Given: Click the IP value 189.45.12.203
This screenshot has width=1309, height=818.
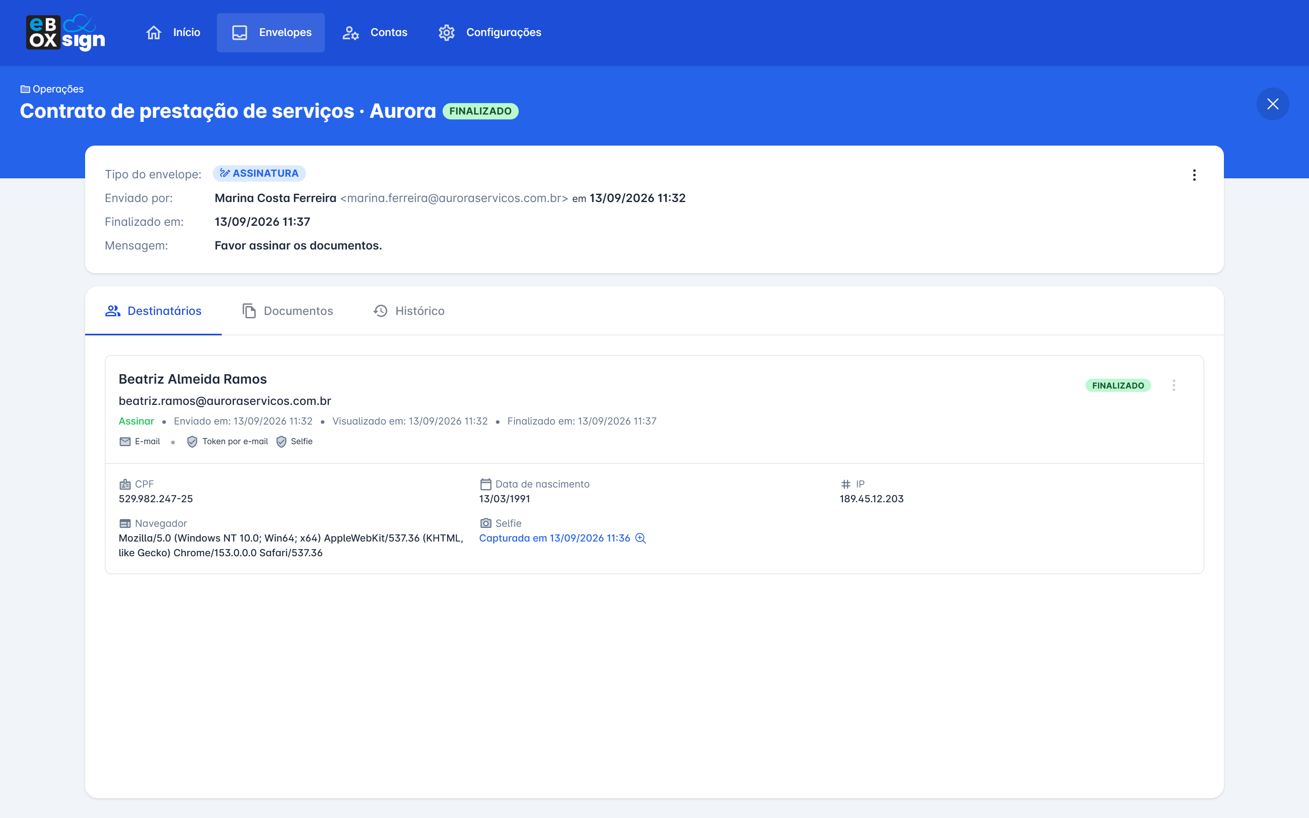Looking at the screenshot, I should click(x=871, y=499).
